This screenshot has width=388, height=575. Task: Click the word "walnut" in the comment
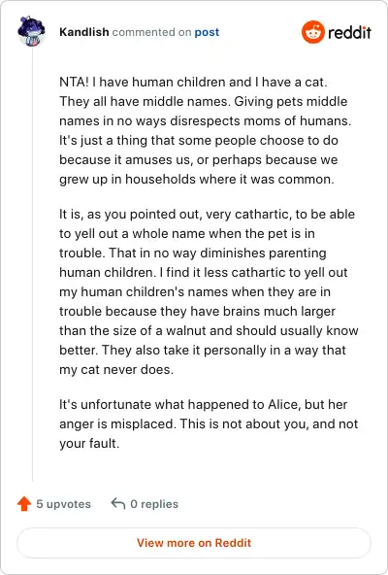coord(186,330)
